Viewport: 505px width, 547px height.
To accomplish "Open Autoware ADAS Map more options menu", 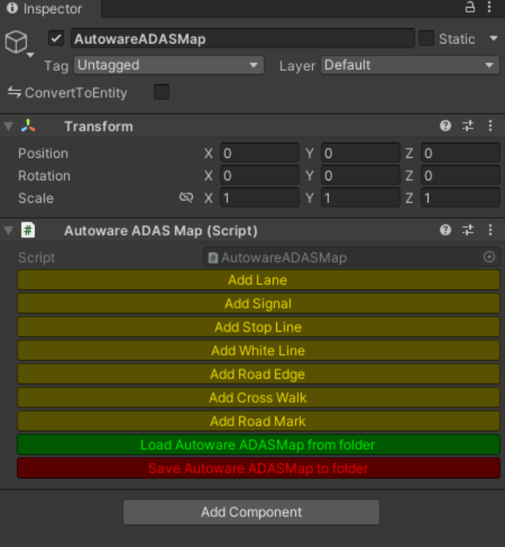I will click(x=490, y=230).
